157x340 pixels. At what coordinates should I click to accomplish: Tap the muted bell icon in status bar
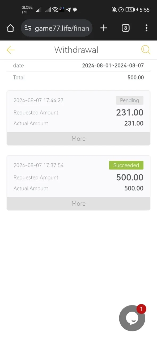point(114,10)
